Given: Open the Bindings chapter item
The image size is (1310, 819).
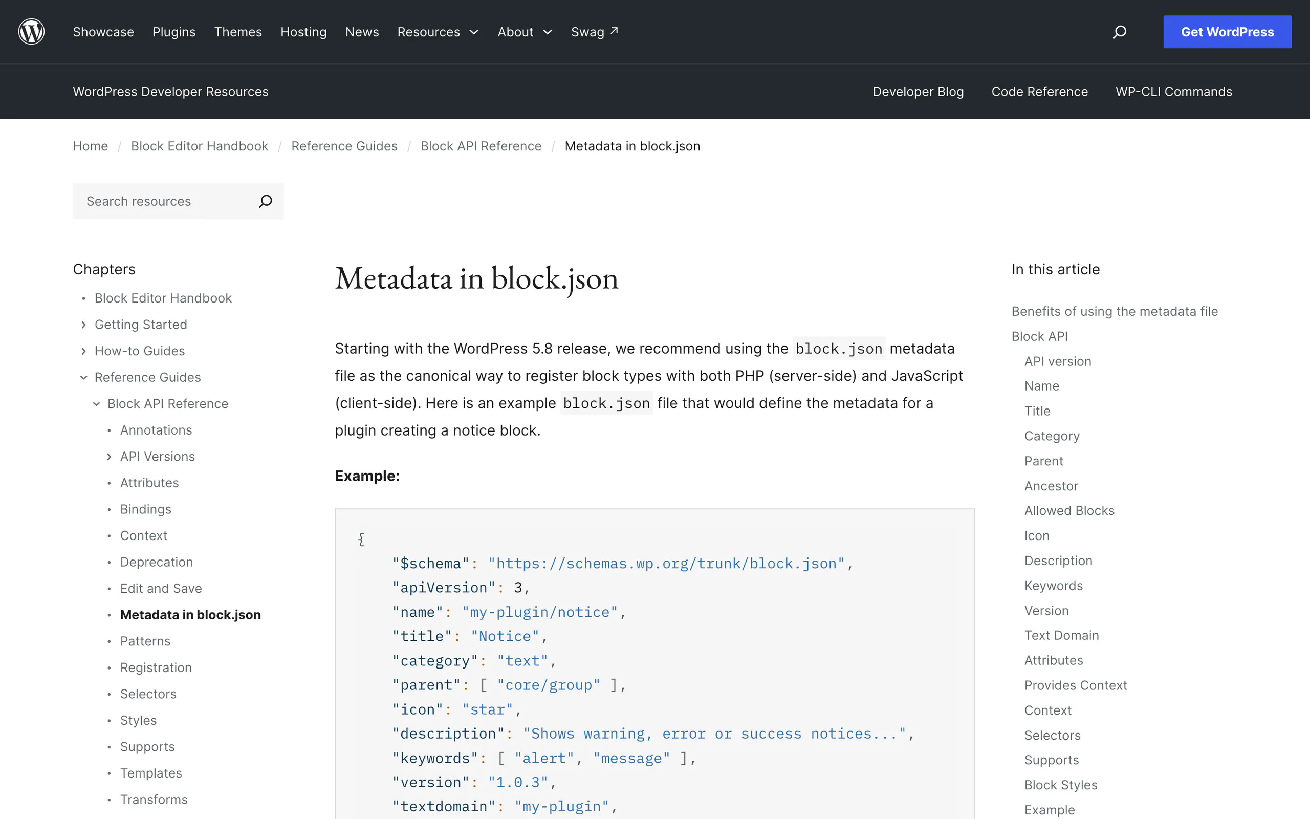Looking at the screenshot, I should point(146,509).
